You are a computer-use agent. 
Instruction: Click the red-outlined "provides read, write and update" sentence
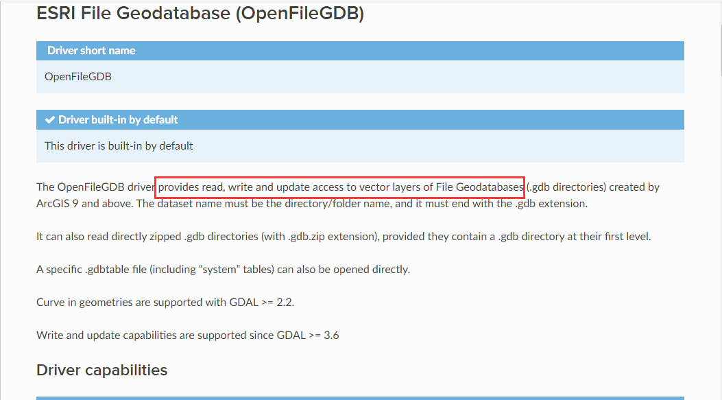pos(341,187)
